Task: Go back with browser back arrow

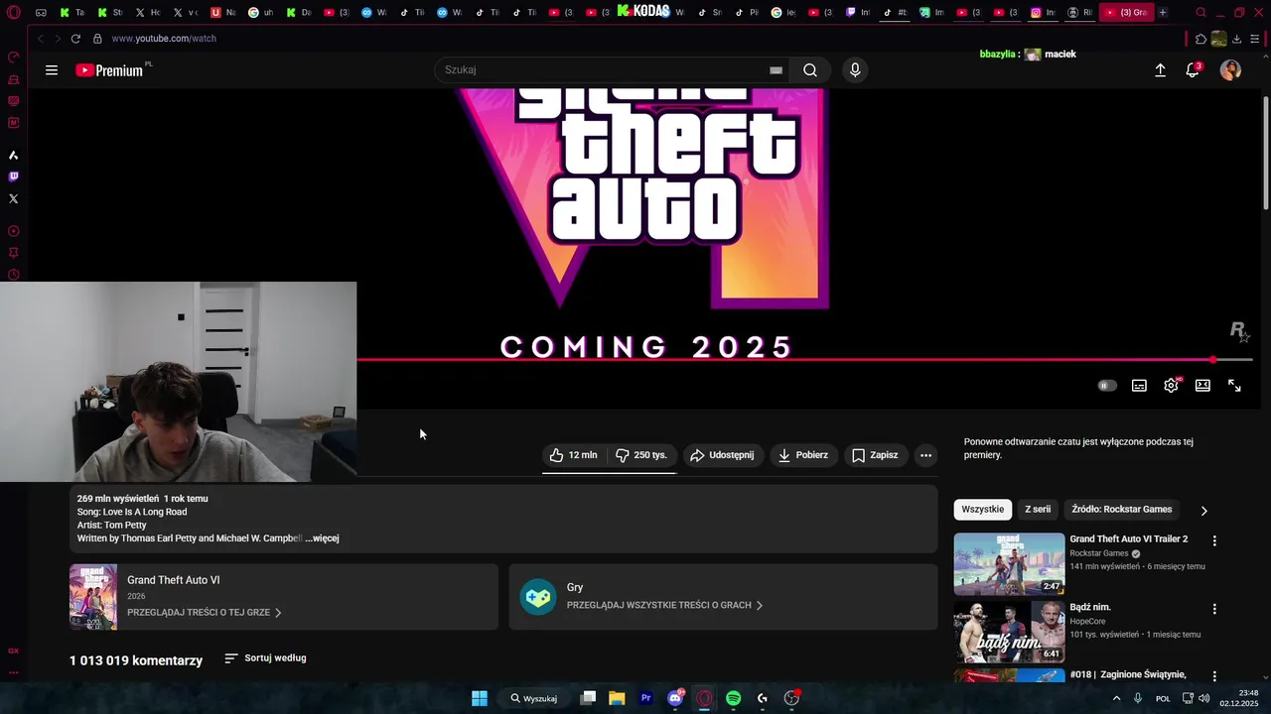Action: pos(40,39)
